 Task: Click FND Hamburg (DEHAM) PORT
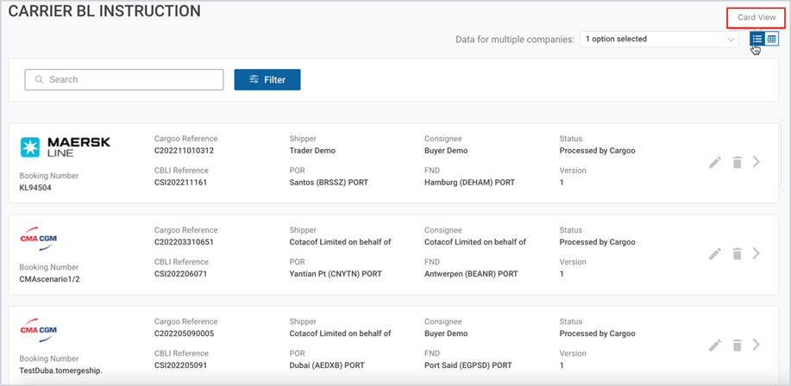[x=469, y=183]
